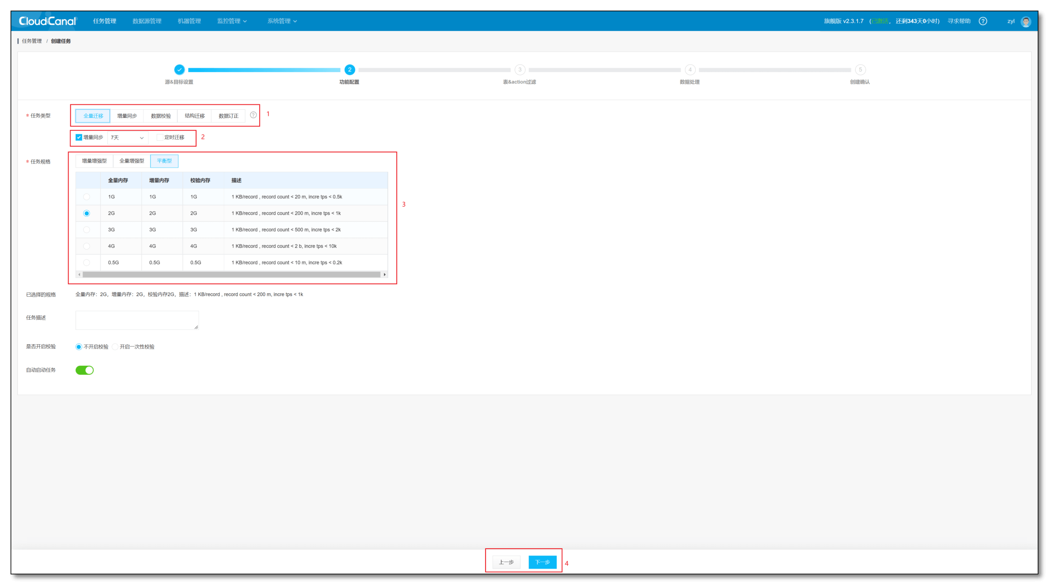This screenshot has width=1049, height=585.
Task: Open the user avatar icon
Action: [x=1026, y=22]
